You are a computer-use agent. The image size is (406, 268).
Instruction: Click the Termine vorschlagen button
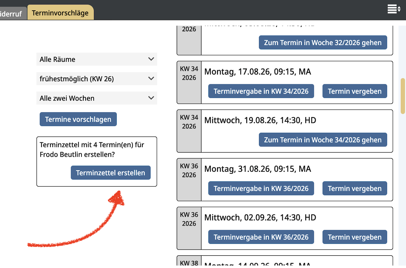[x=78, y=119]
